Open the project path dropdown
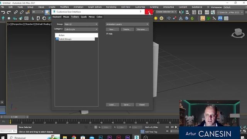 coord(230,12)
